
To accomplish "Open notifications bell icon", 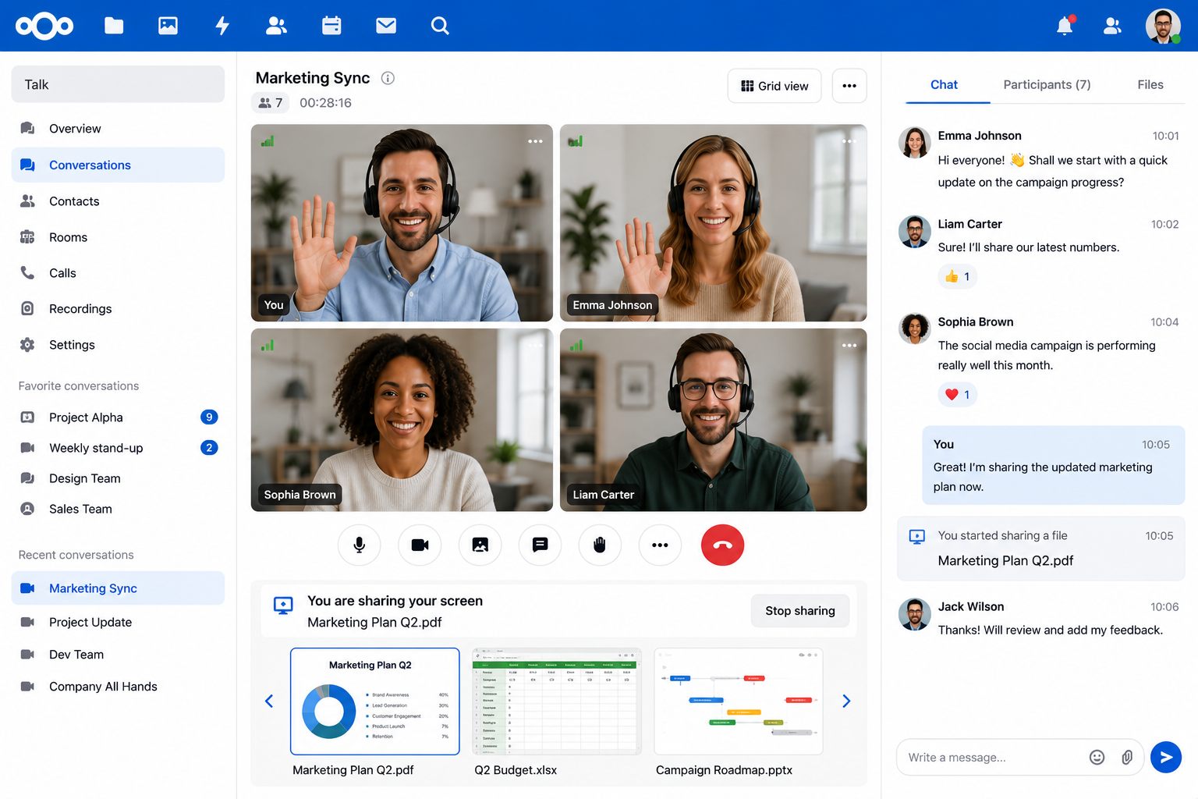I will click(x=1065, y=26).
